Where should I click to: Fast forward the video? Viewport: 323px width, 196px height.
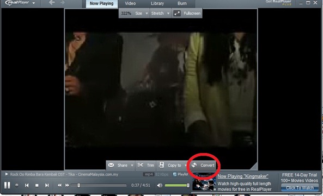coord(67,185)
